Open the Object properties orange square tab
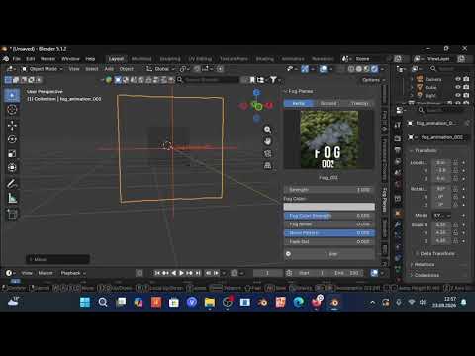Screen dimensions: 475x356 click(x=398, y=214)
